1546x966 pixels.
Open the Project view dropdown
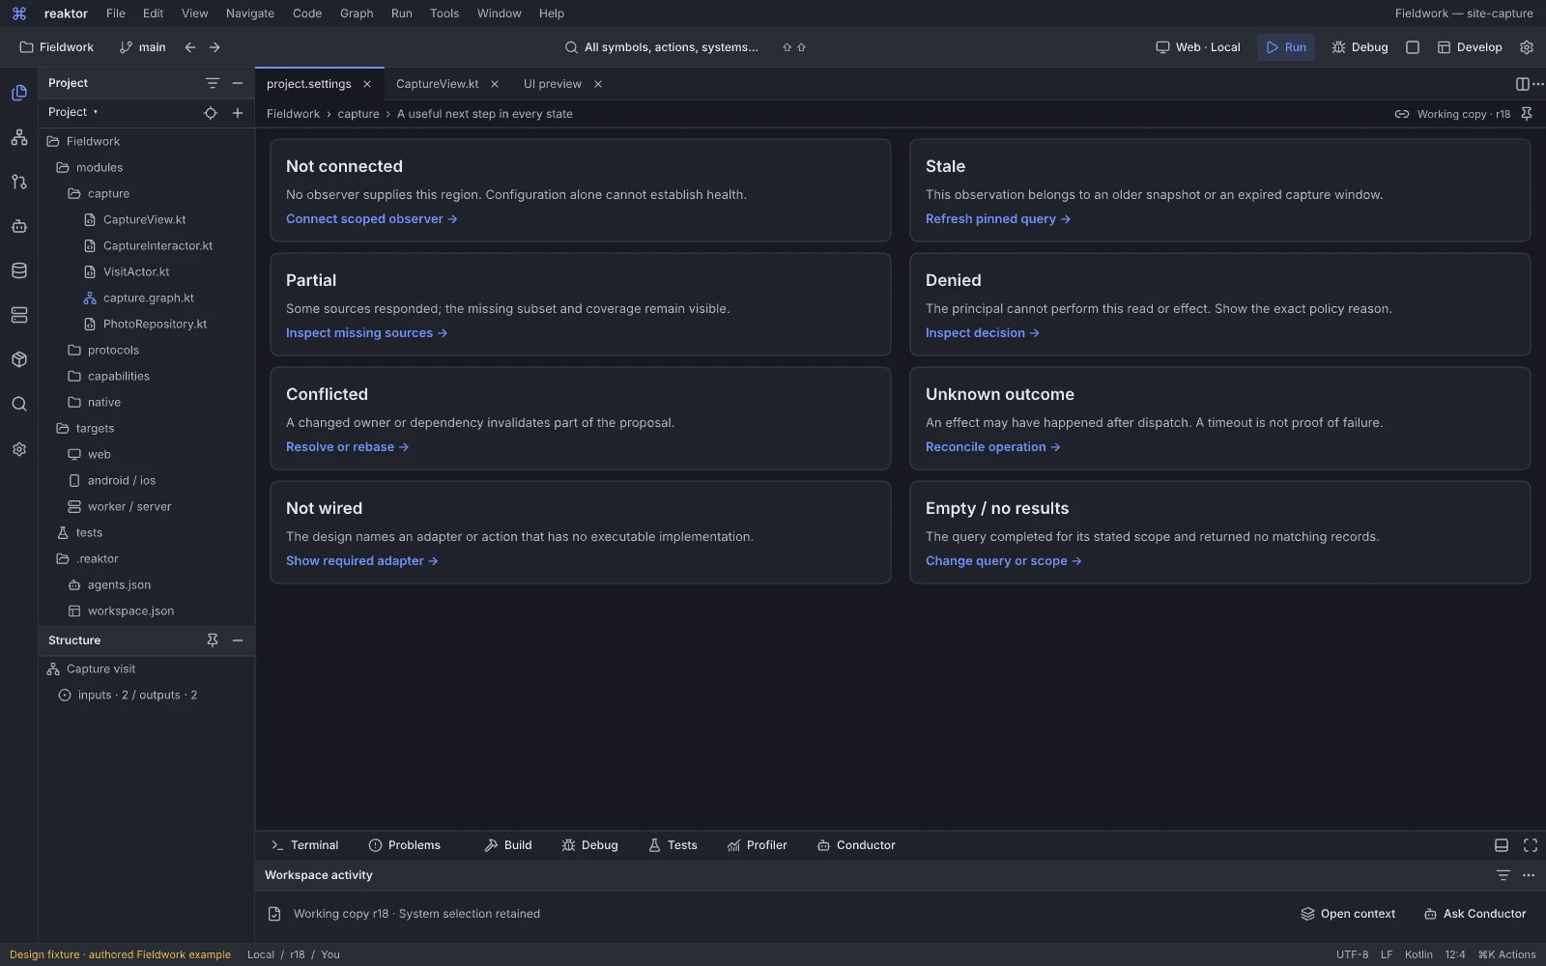pos(73,112)
